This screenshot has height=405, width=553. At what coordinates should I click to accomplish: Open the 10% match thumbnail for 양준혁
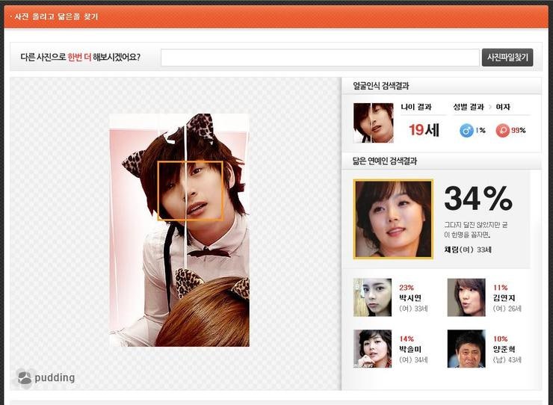pyautogui.click(x=466, y=349)
